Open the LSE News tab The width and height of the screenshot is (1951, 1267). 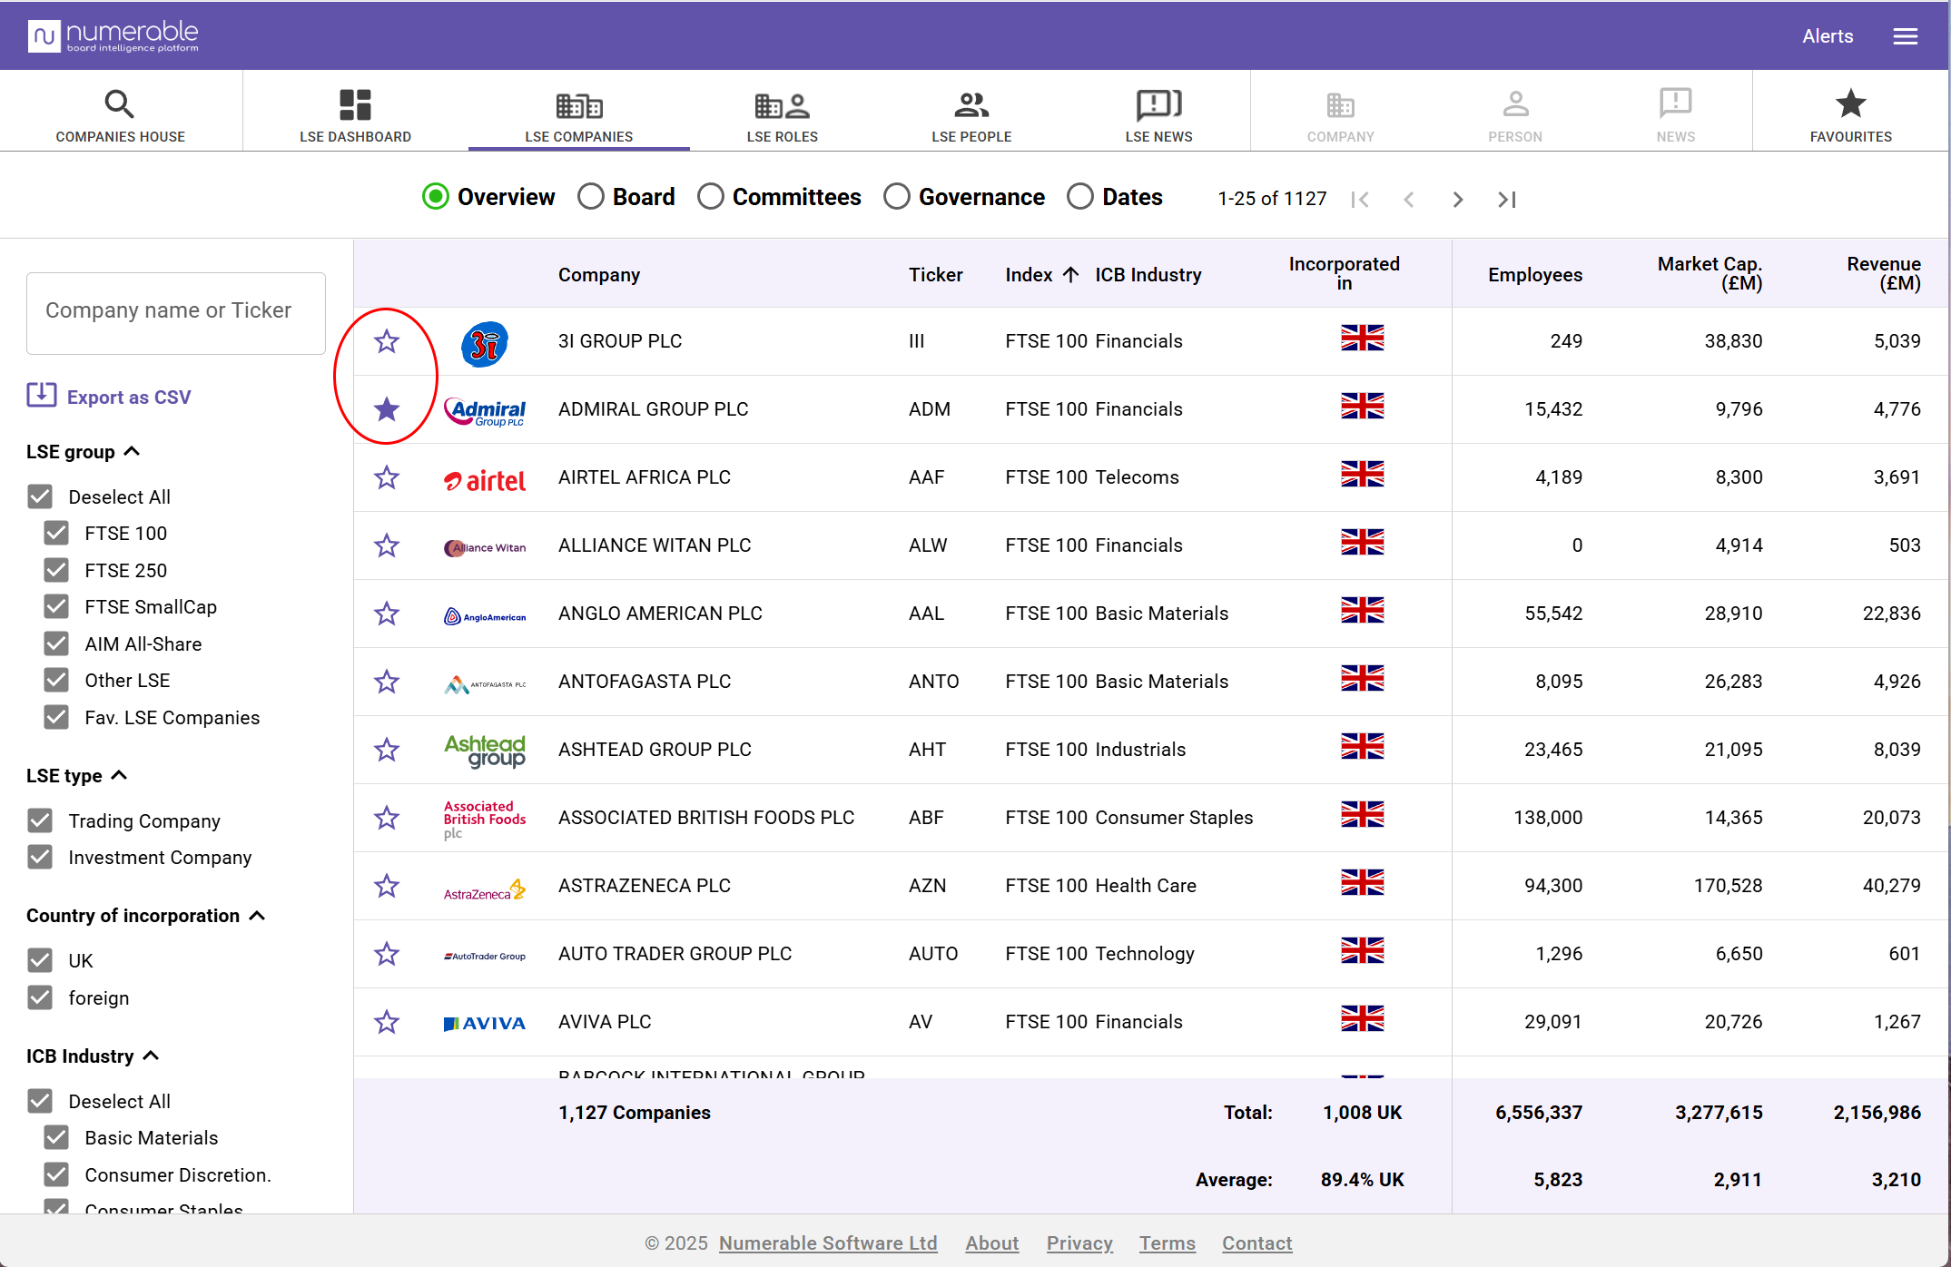tap(1158, 114)
